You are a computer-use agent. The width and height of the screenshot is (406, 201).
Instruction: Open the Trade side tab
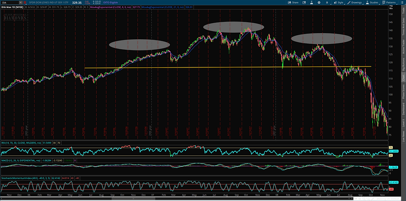pyautogui.click(x=403, y=11)
